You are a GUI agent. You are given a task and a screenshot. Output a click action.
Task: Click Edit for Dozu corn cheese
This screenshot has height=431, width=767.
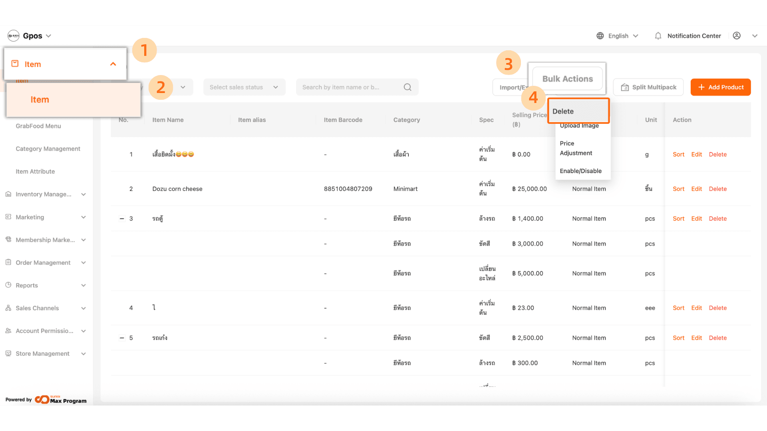click(696, 189)
